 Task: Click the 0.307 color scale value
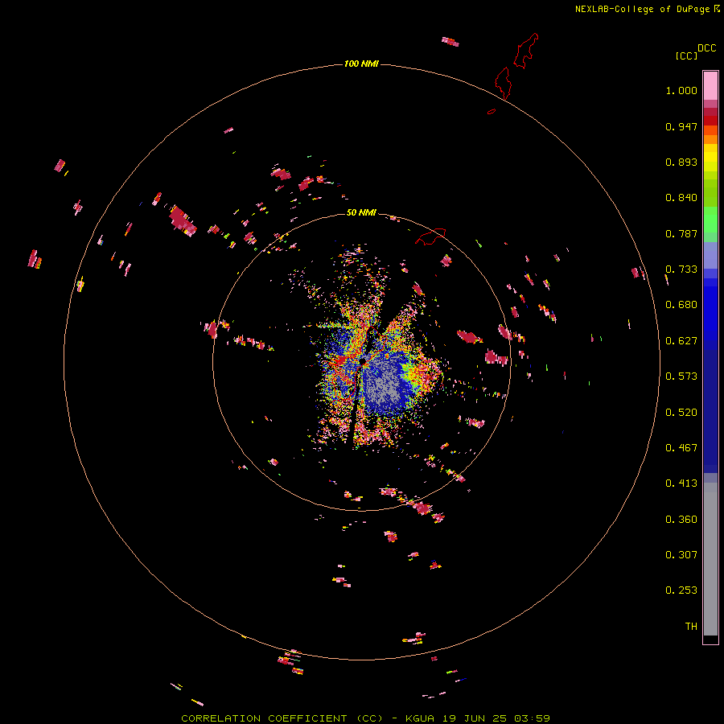click(681, 555)
